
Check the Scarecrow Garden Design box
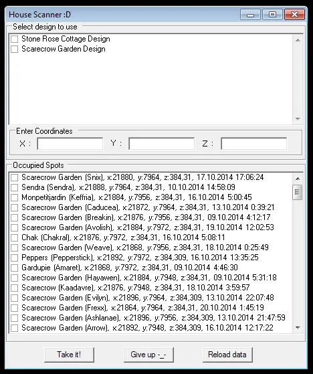point(15,49)
